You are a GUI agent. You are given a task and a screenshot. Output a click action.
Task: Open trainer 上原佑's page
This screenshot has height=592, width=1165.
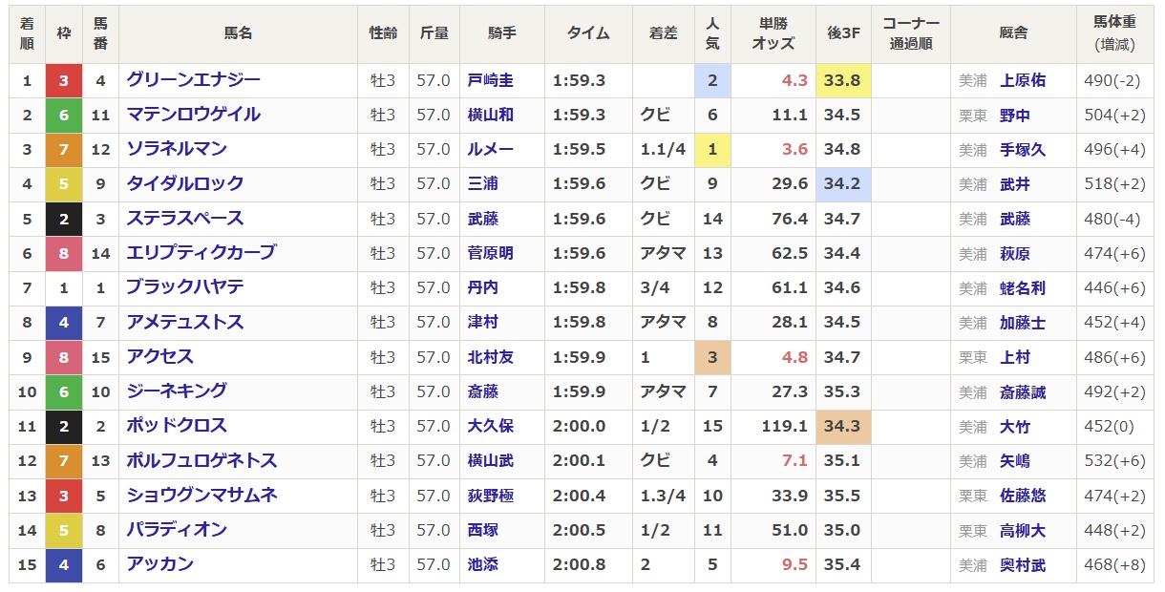1022,81
